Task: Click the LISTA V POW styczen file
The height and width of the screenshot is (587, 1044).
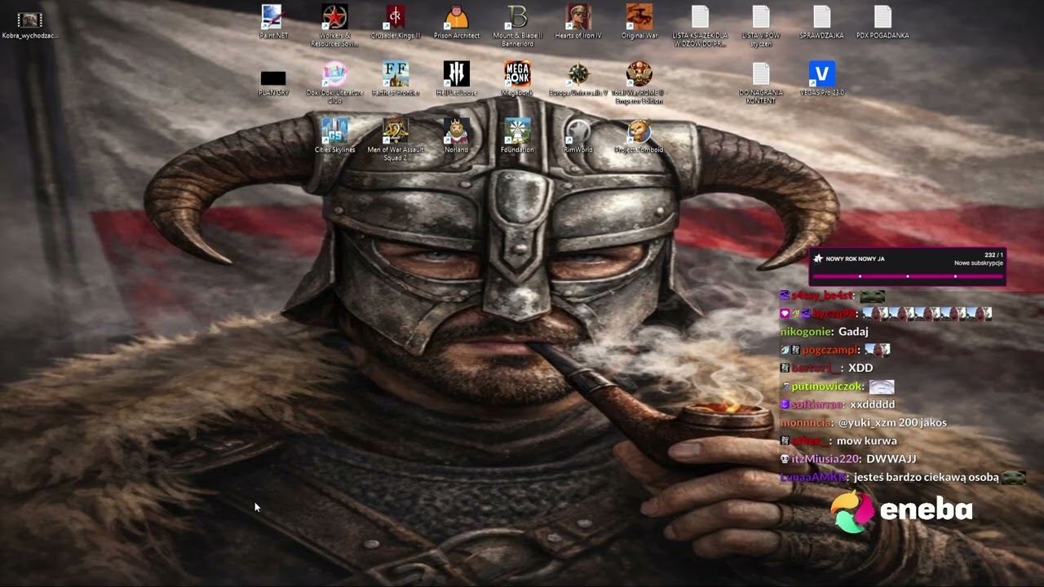Action: click(x=761, y=25)
